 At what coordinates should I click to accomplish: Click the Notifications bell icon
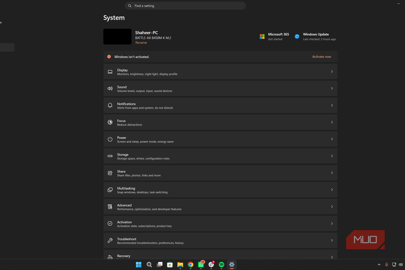(110, 105)
